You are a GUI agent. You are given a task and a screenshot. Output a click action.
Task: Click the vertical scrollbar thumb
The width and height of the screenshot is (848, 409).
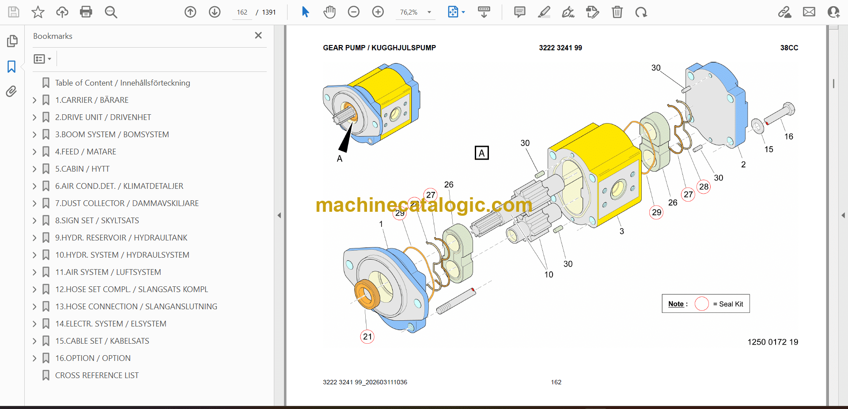pos(833,83)
